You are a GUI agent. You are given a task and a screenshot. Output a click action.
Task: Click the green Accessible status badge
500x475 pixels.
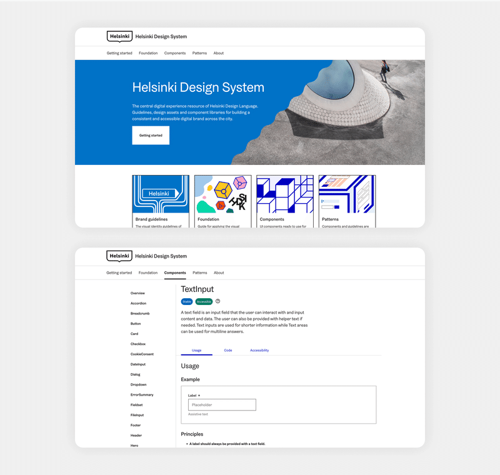pyautogui.click(x=204, y=302)
